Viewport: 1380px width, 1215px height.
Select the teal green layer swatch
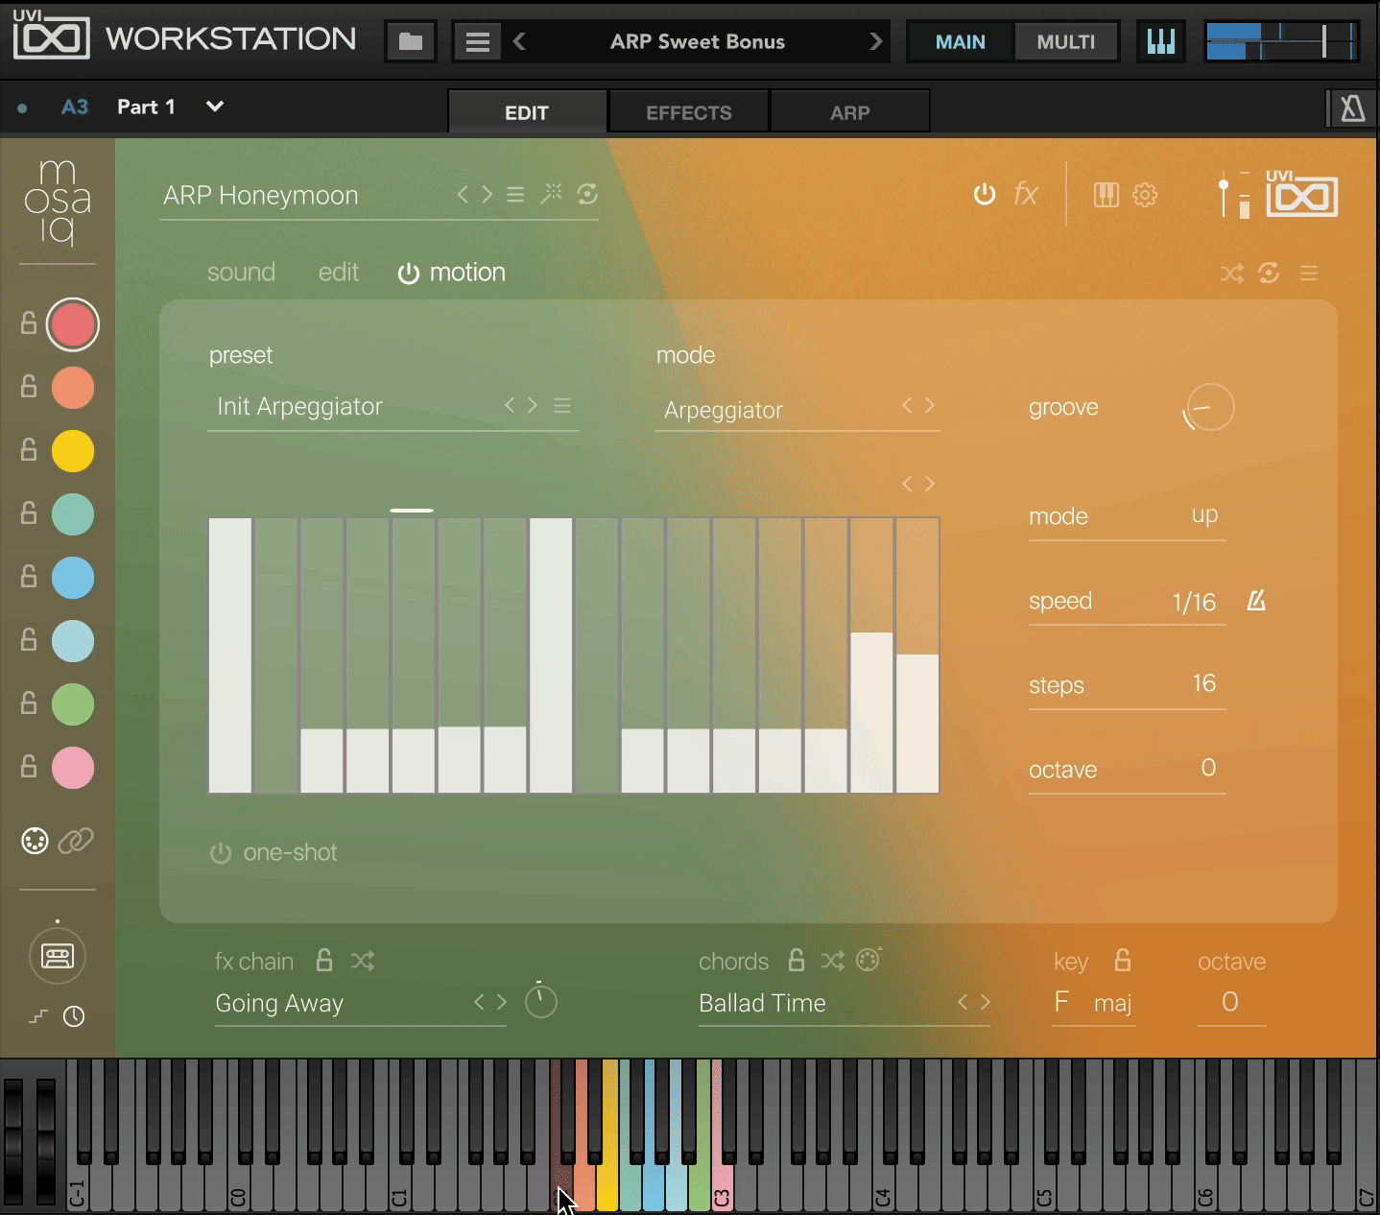pos(73,514)
